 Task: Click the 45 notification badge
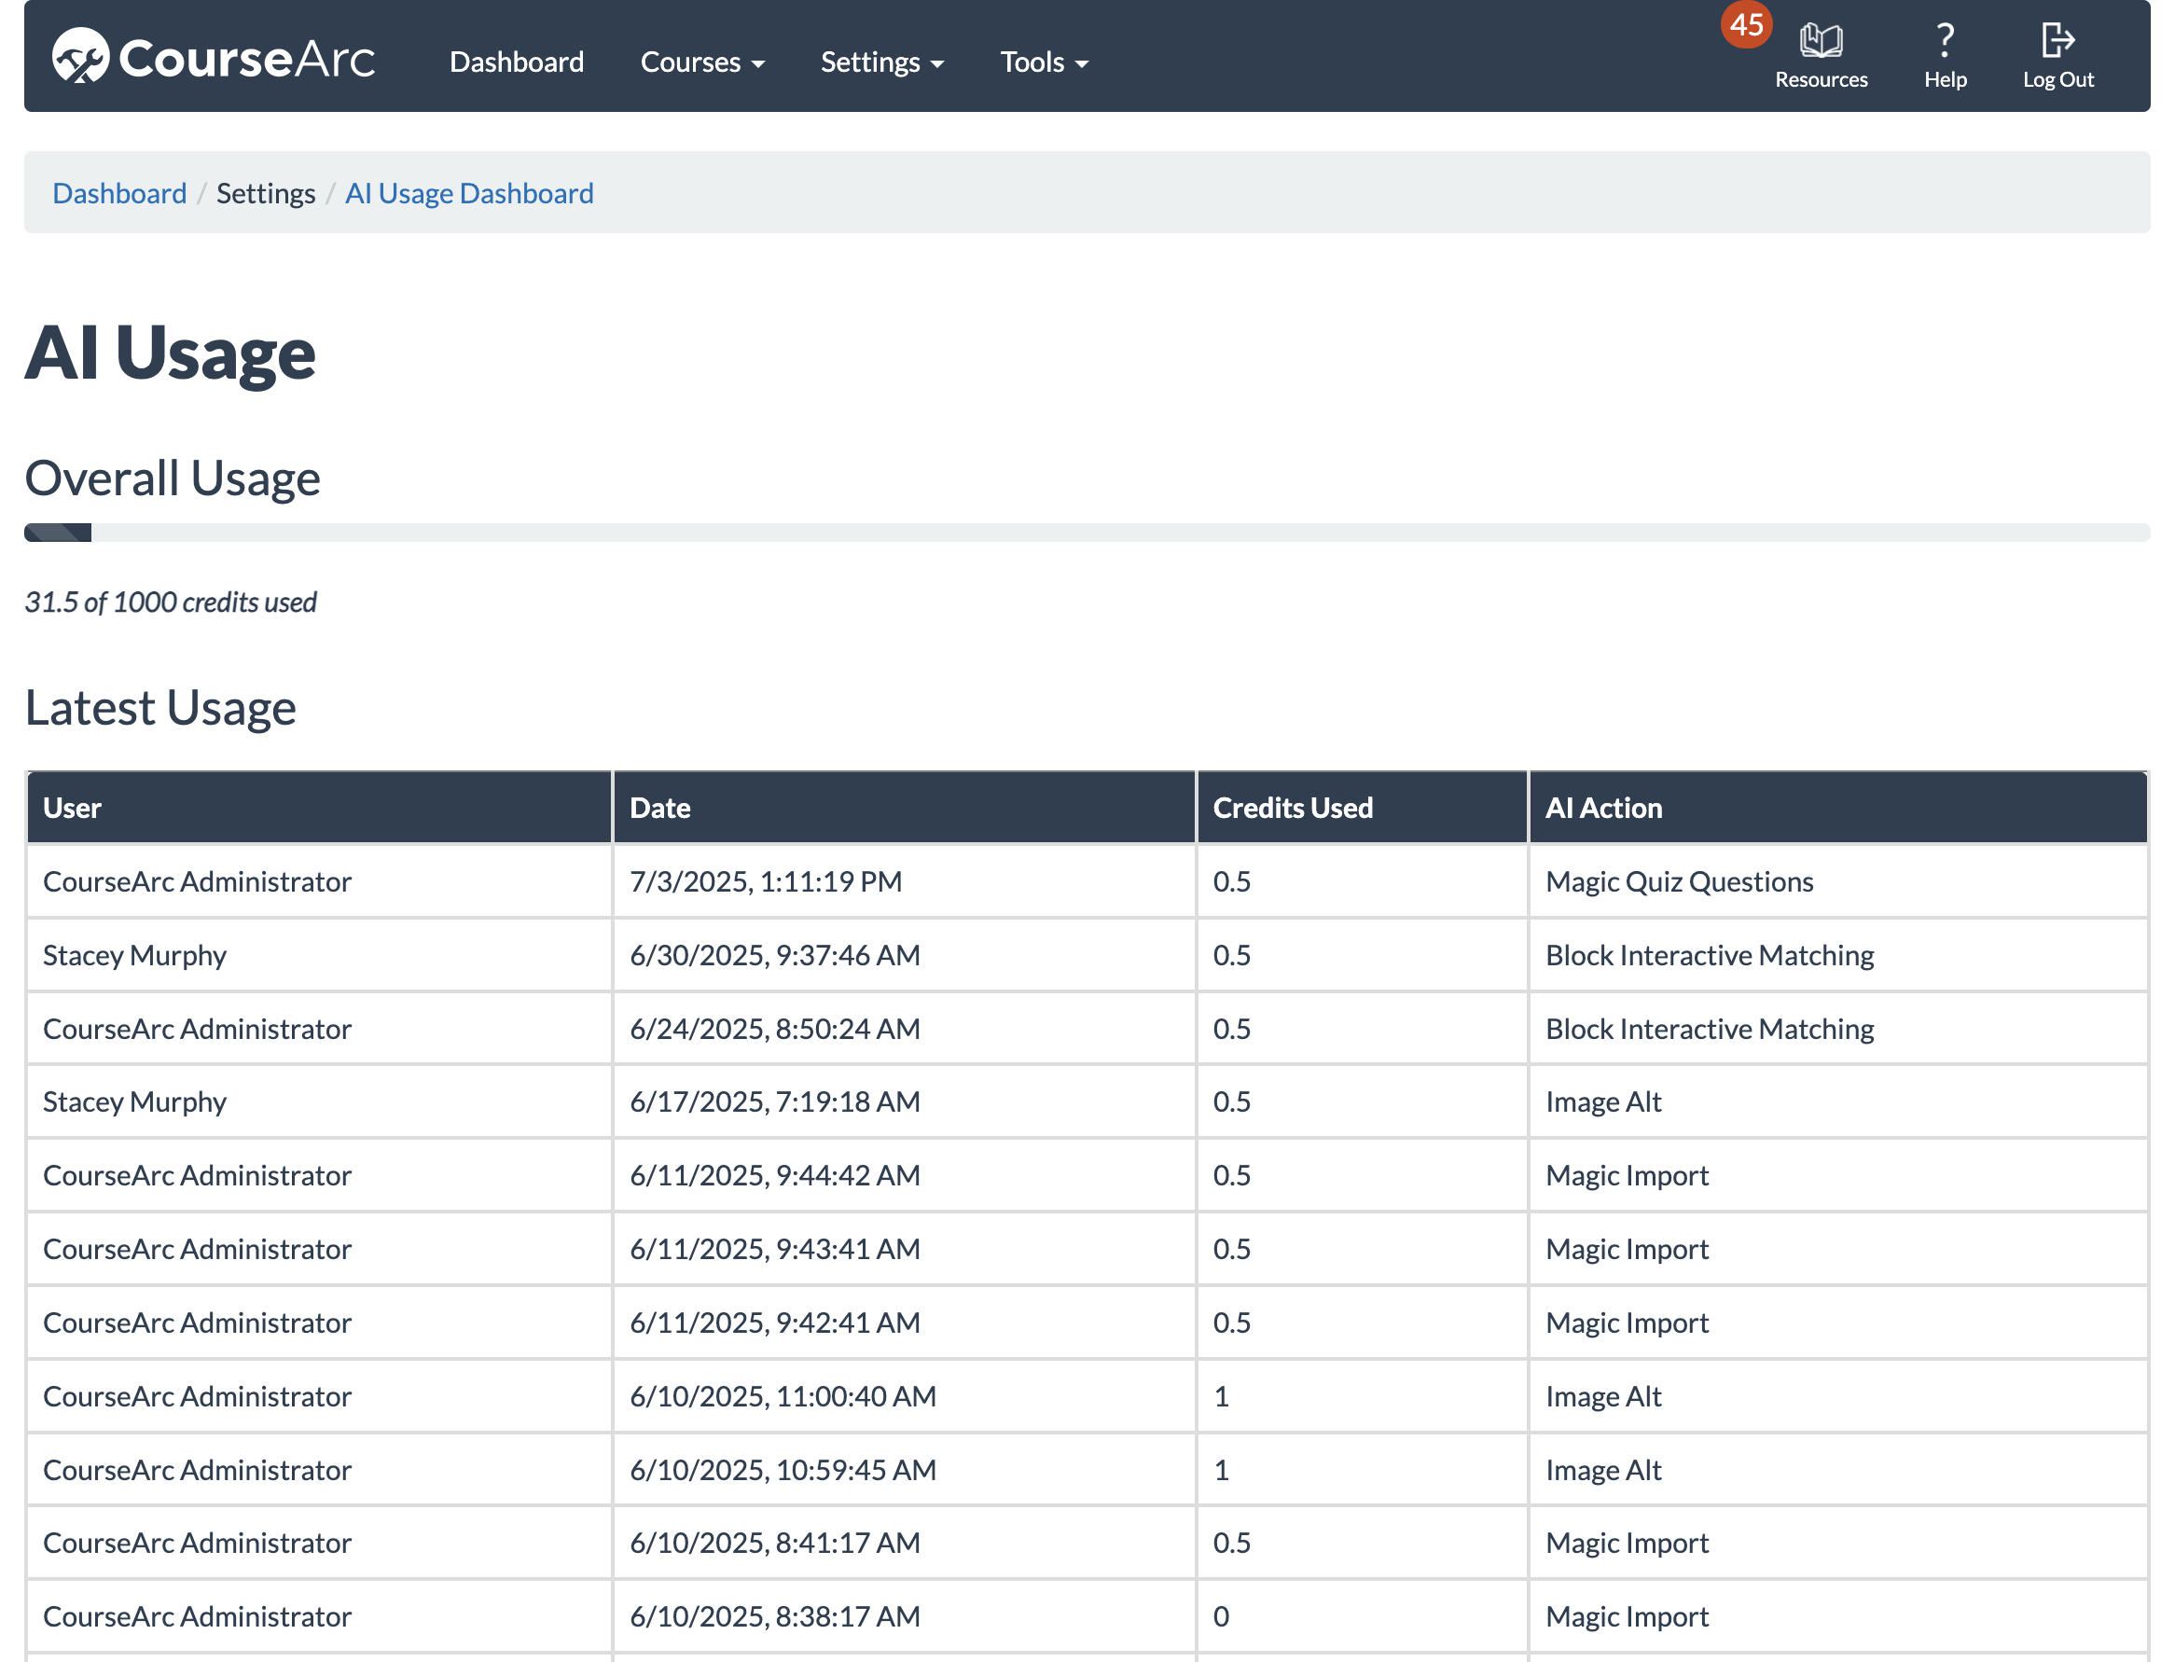click(1746, 25)
